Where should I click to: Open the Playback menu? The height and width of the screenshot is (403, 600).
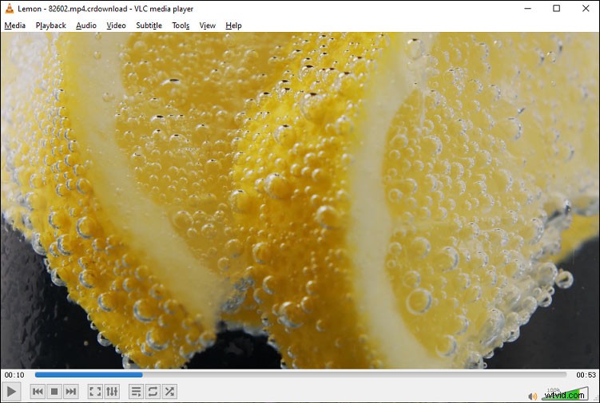click(x=51, y=26)
